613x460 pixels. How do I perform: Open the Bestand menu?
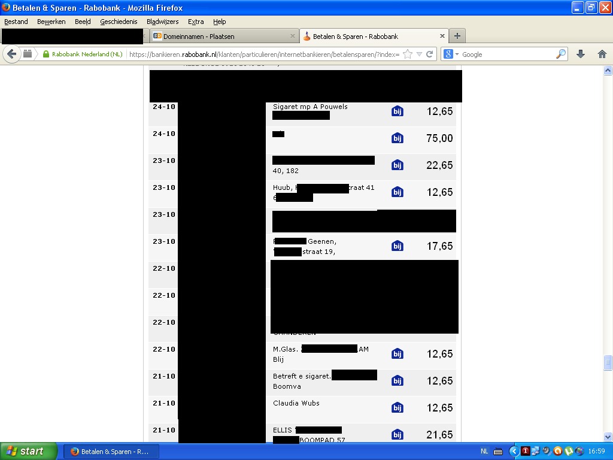pyautogui.click(x=16, y=22)
